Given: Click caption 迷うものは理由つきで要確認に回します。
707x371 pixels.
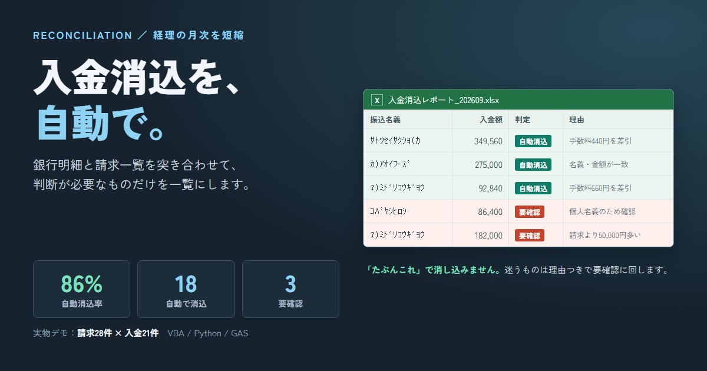Looking at the screenshot, I should [587, 271].
